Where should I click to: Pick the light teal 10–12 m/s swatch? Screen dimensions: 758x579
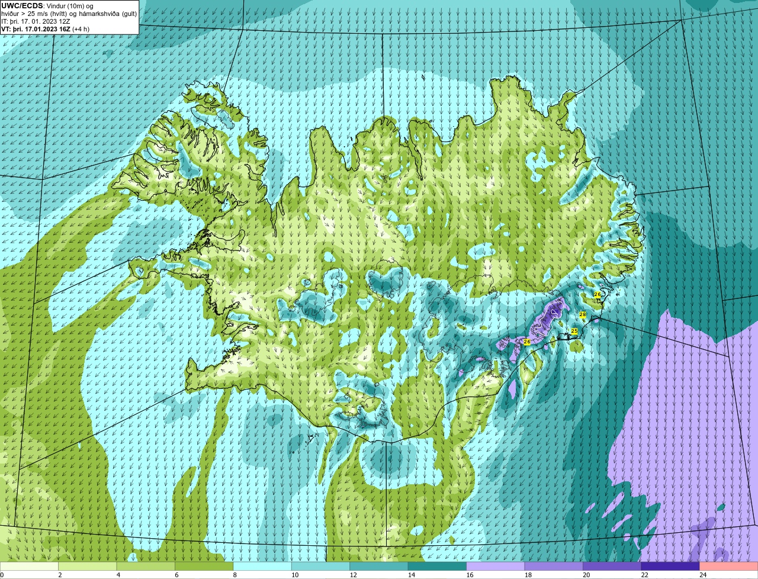321,566
